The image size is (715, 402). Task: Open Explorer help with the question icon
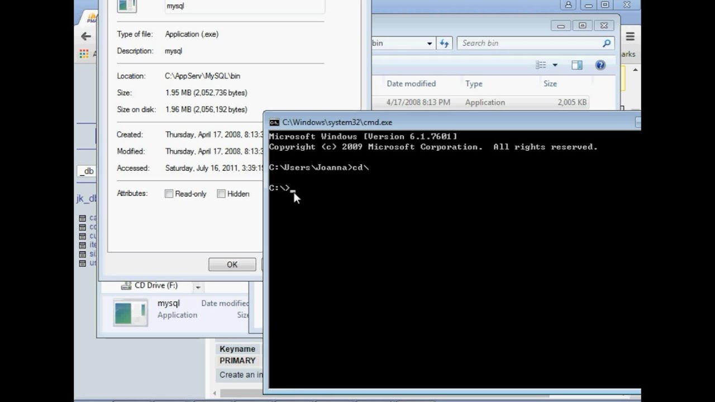600,65
